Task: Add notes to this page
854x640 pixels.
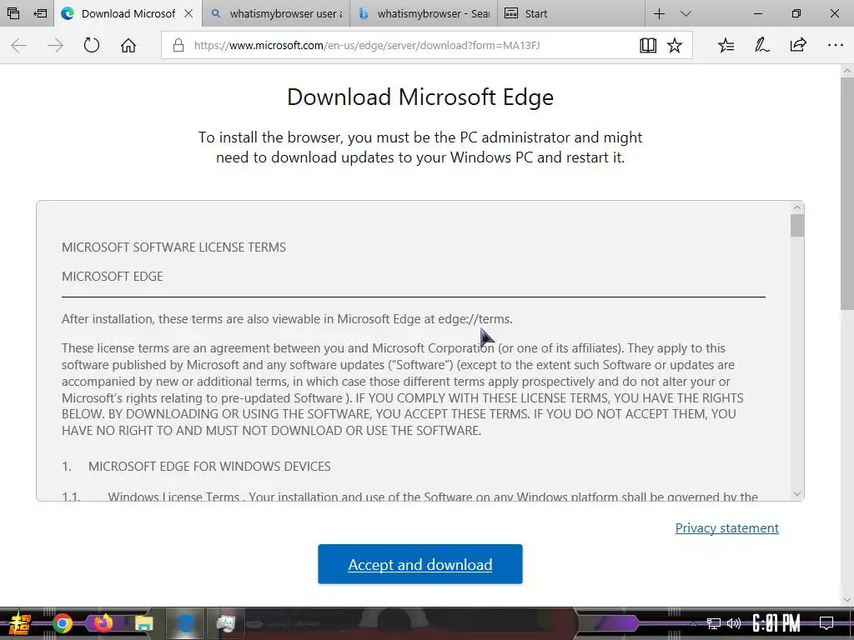Action: click(x=762, y=45)
